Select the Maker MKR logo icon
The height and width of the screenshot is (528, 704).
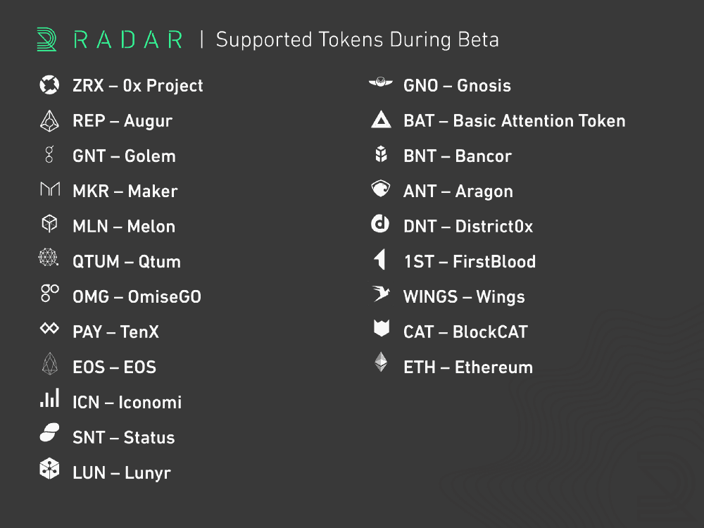point(50,189)
